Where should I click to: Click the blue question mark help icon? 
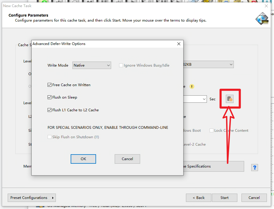pos(254,168)
